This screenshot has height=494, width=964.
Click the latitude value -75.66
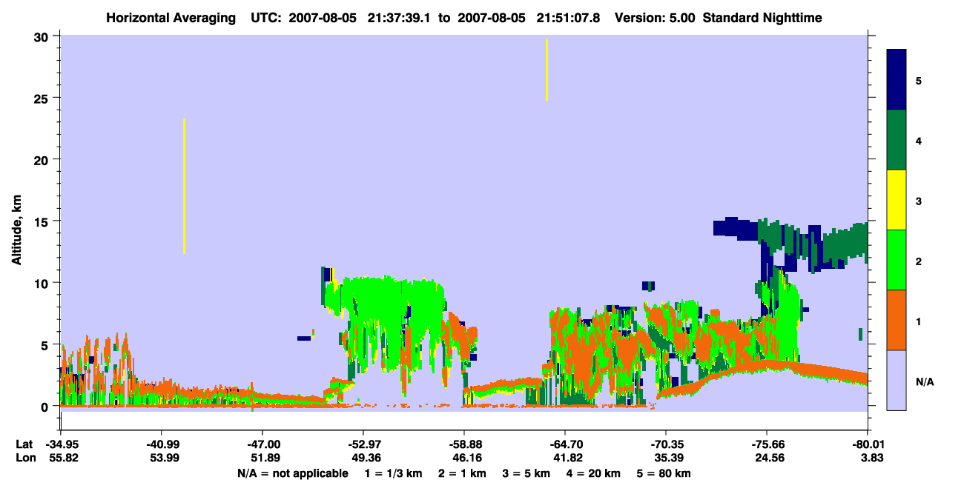pos(767,444)
